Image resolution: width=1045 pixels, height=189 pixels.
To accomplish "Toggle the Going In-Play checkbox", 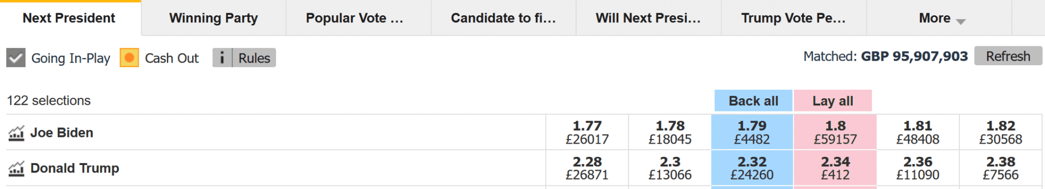I will pos(16,58).
